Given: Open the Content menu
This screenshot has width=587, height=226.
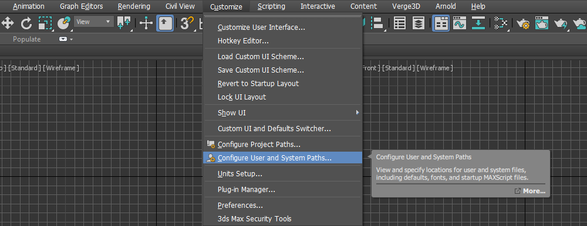Looking at the screenshot, I should 363,6.
